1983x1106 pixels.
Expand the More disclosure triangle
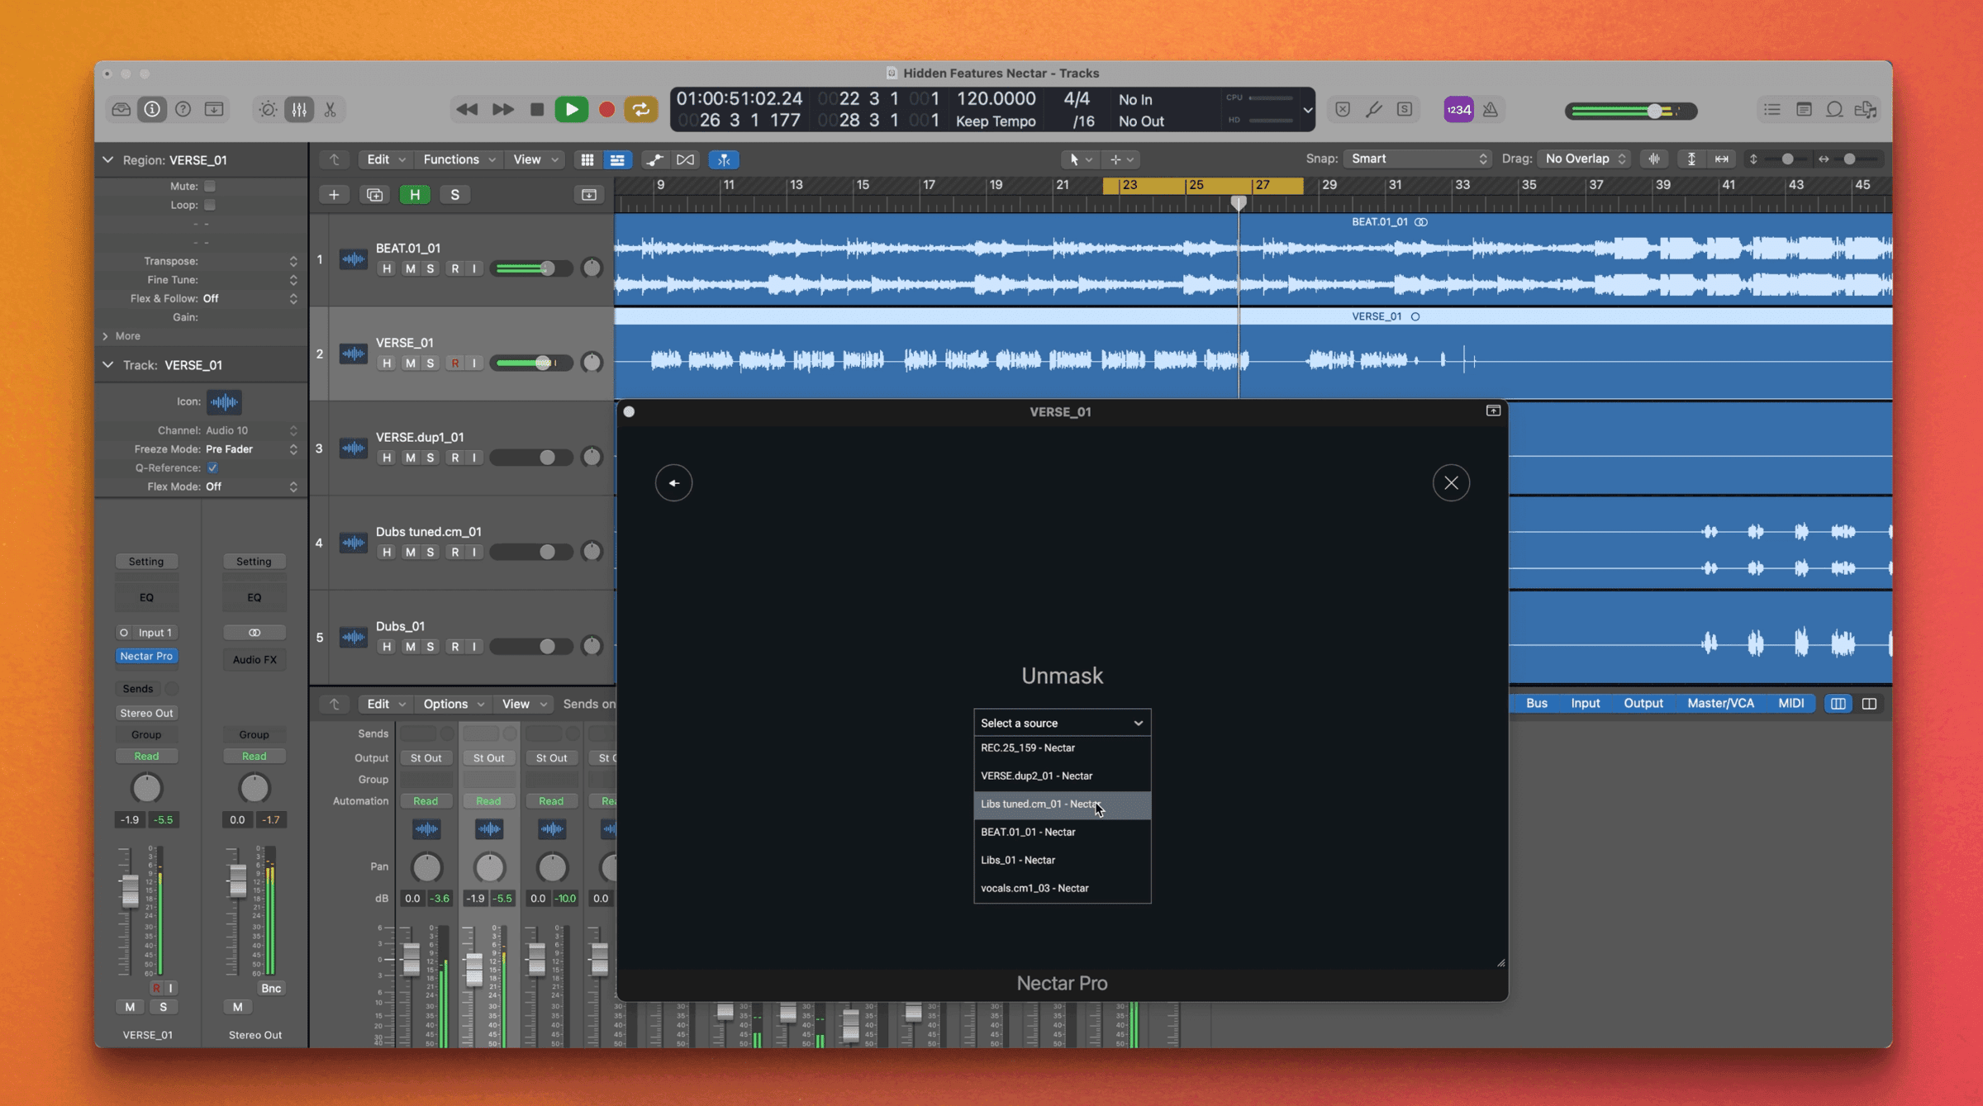[106, 336]
